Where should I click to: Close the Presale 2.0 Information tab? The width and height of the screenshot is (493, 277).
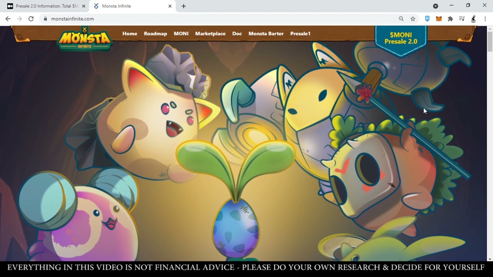point(84,6)
